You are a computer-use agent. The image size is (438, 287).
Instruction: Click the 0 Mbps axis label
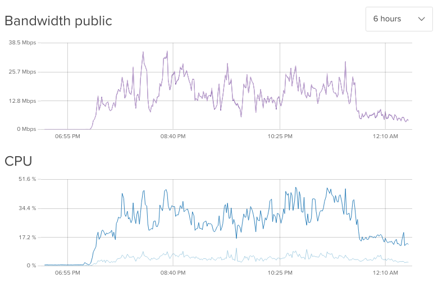(x=26, y=129)
